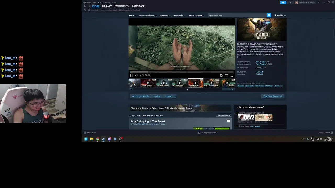Image resolution: width=335 pixels, height=188 pixels.
Task: Open the SANDIMOK profile tab
Action: (138, 6)
